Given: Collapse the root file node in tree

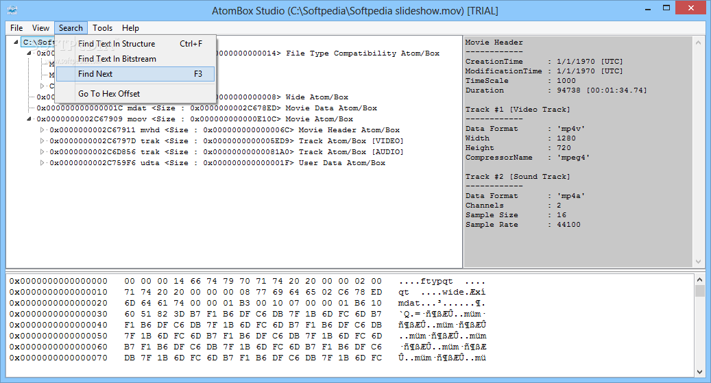Looking at the screenshot, I should tap(16, 42).
